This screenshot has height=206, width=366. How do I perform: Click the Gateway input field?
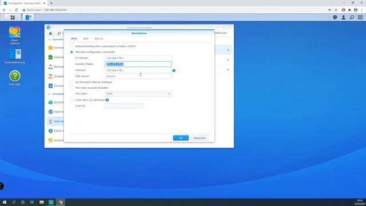[138, 70]
